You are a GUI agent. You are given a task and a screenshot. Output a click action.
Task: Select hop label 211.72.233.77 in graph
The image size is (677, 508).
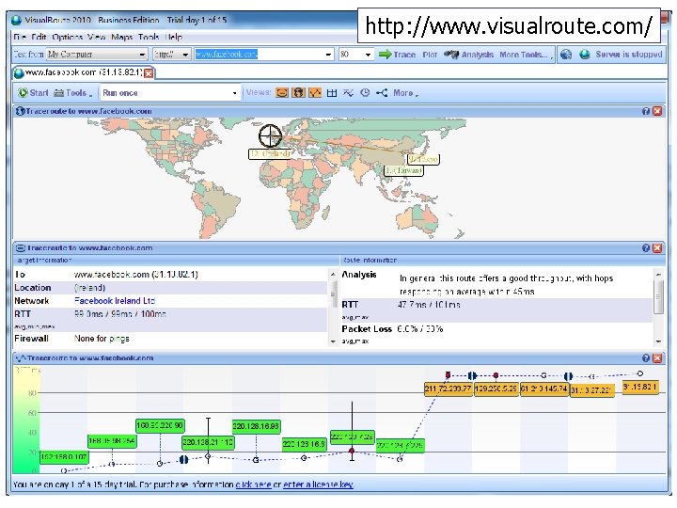pos(449,389)
